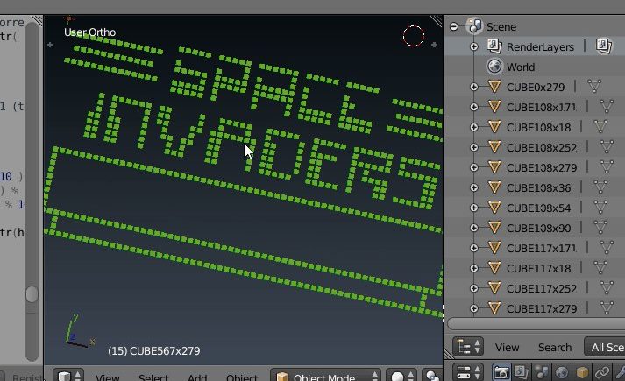
Task: Click the mesh object icon of CUBE117x279
Action: point(494,308)
